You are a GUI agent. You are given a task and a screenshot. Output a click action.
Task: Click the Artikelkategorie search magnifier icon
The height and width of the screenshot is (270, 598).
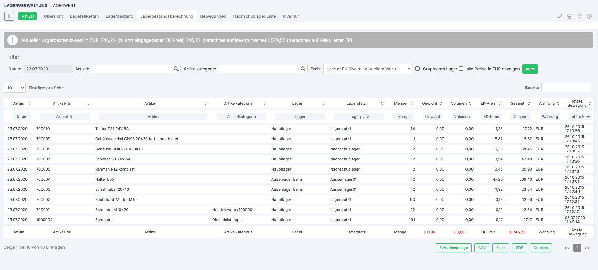303,69
